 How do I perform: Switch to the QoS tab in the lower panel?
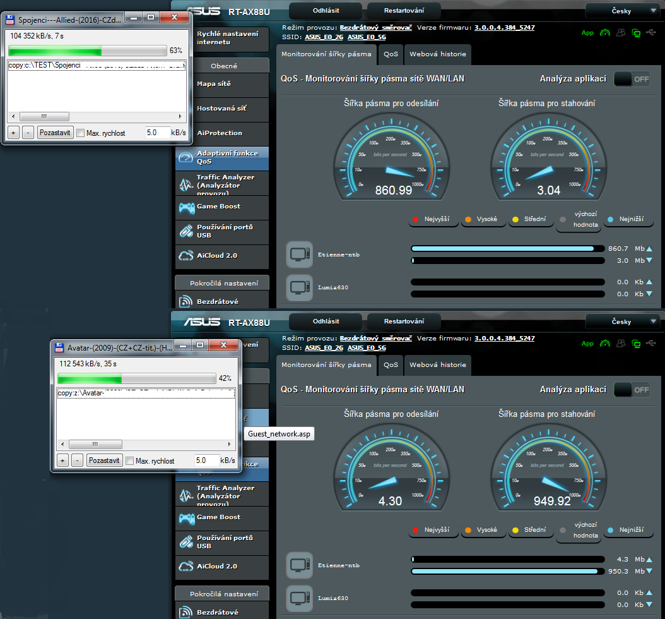click(391, 365)
